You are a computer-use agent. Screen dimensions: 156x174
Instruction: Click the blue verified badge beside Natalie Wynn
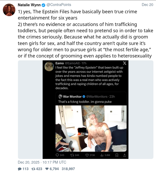[x=43, y=5]
